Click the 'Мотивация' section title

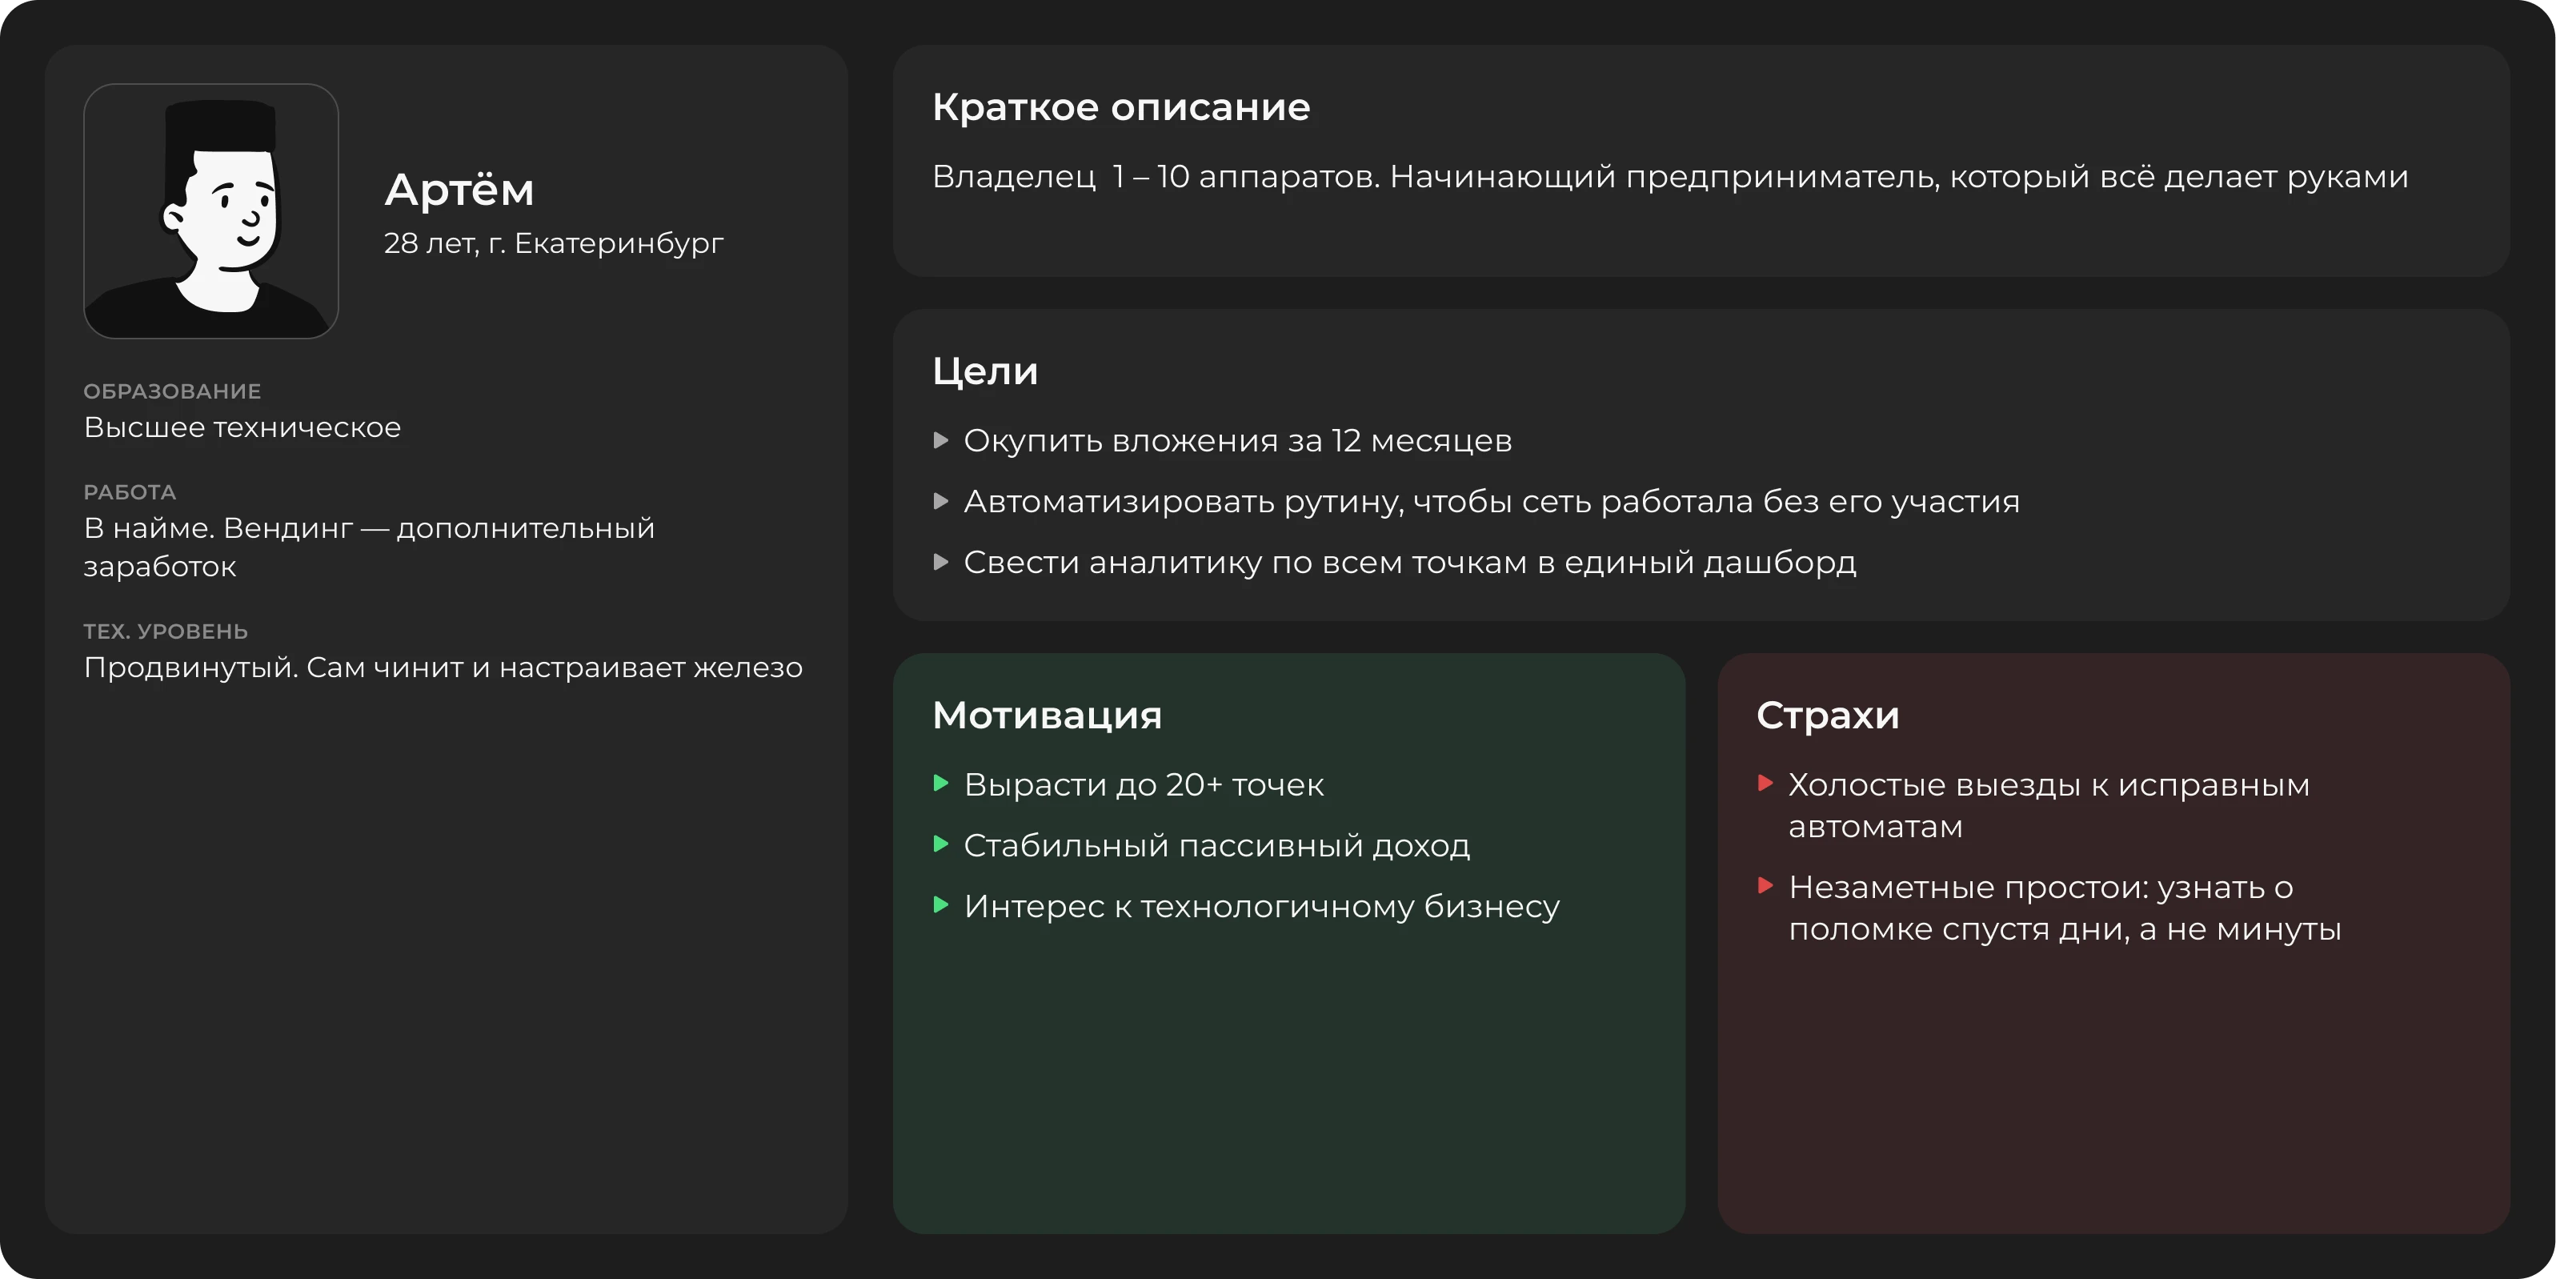coord(1047,716)
